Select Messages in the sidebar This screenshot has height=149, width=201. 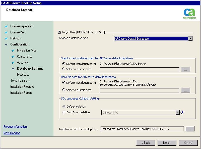tap(23, 75)
